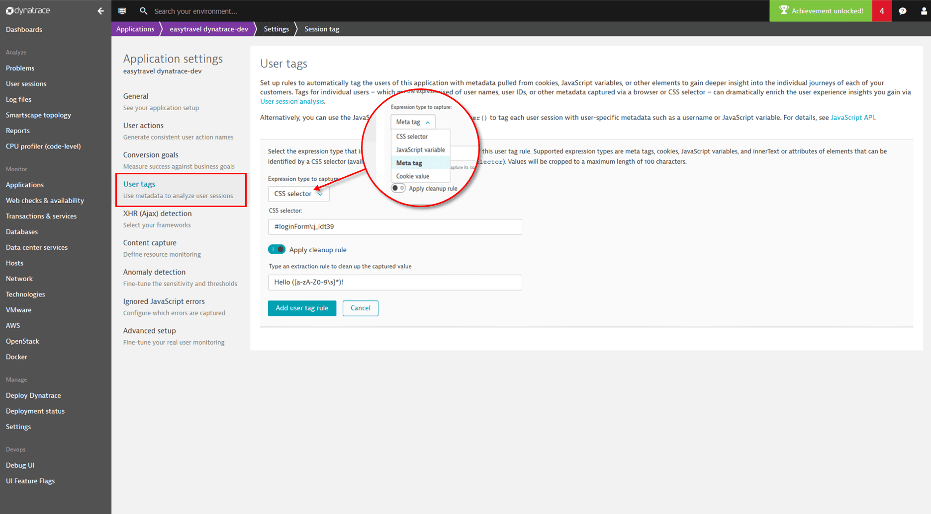Open Network in sidebar
This screenshot has width=931, height=514.
point(19,279)
